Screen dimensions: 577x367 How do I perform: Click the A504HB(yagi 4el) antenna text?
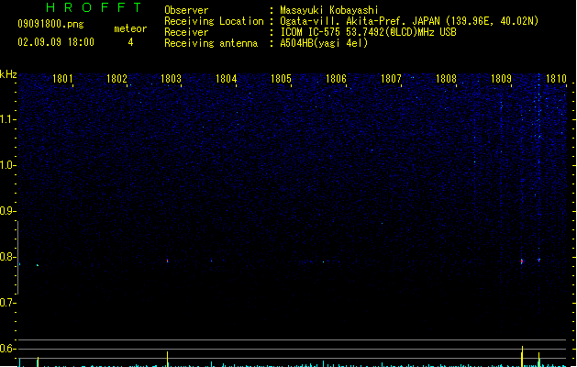(x=324, y=43)
